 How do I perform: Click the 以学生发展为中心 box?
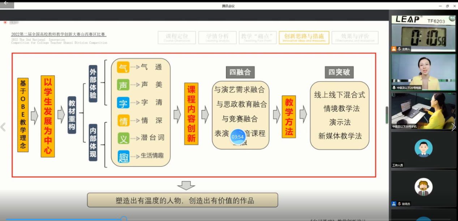tap(48, 116)
